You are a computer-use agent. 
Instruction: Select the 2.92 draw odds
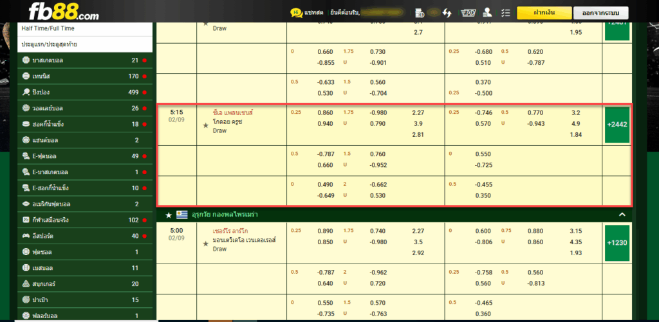pos(418,253)
